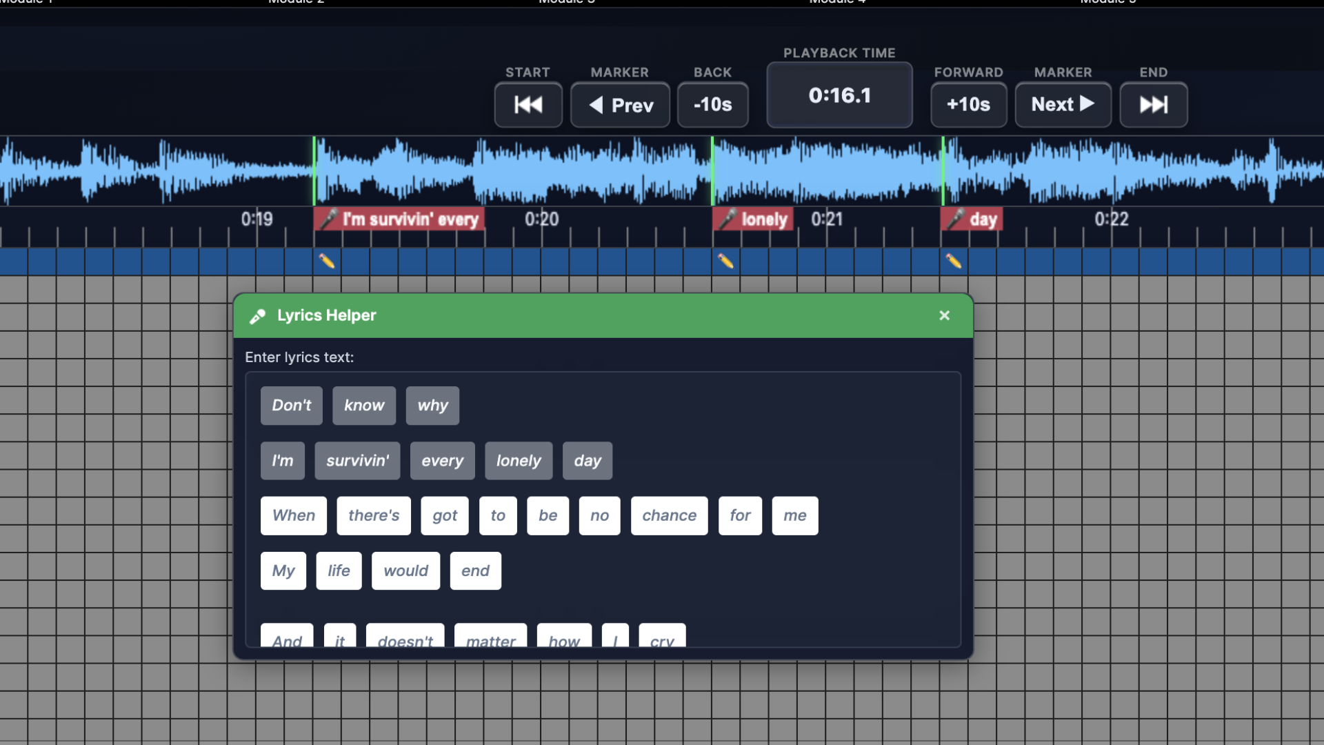1324x745 pixels.
Task: Click the pencil edit icon under the 'I'm survivin' every' marker
Action: 327,261
